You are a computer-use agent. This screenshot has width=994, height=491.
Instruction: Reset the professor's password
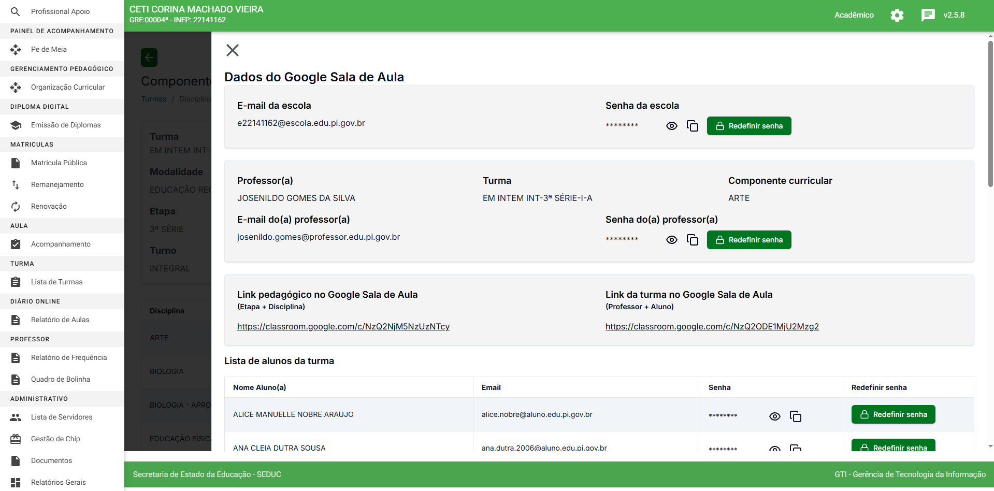[x=748, y=240]
